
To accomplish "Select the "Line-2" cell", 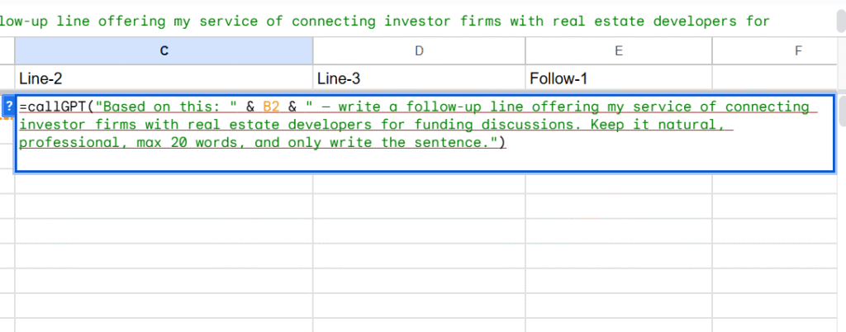I will click(164, 78).
